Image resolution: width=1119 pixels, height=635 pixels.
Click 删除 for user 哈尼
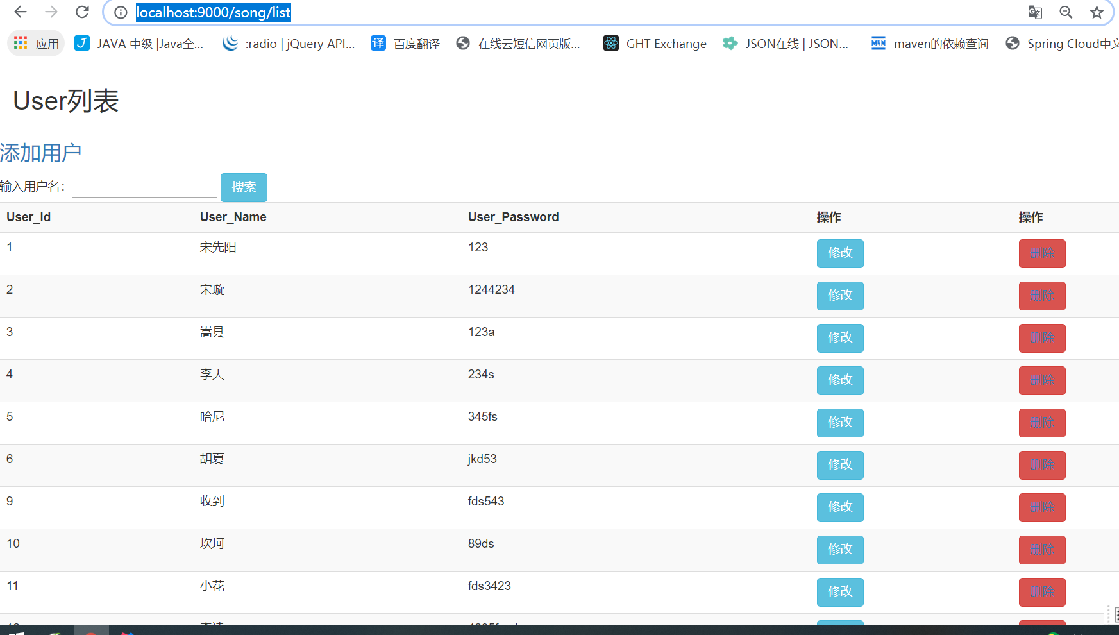pos(1042,423)
